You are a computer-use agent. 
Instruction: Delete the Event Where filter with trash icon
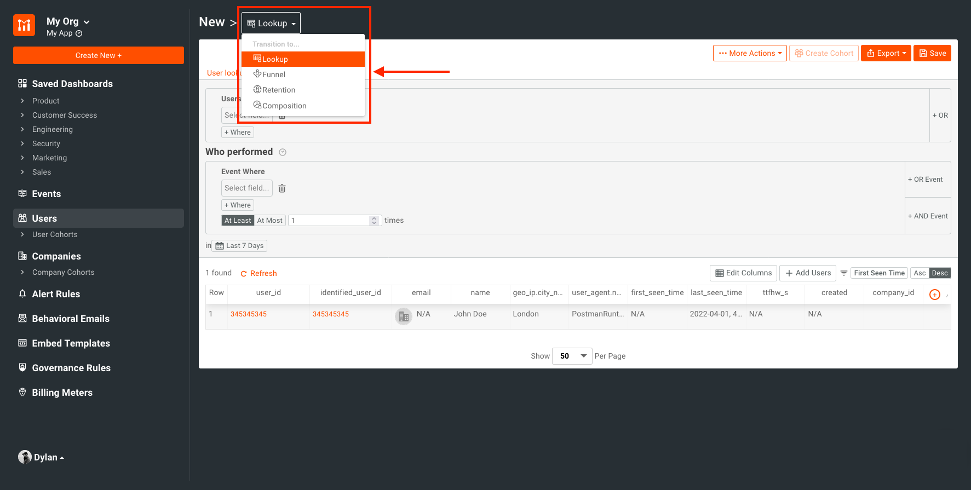282,188
